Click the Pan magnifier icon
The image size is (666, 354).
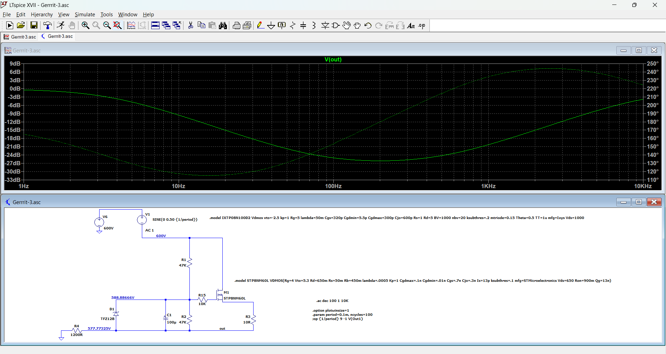96,25
